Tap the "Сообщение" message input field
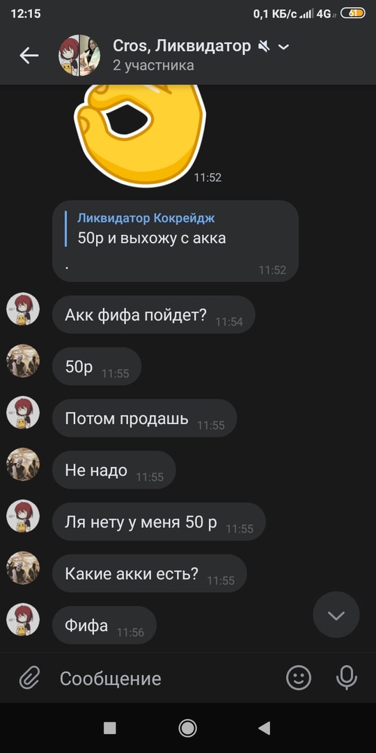The image size is (376, 753). click(163, 678)
